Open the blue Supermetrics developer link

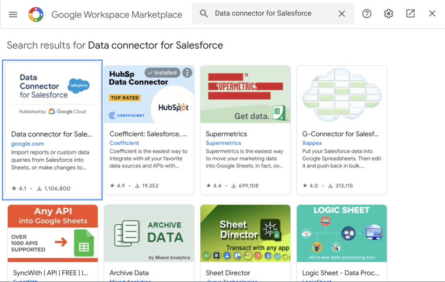223,143
